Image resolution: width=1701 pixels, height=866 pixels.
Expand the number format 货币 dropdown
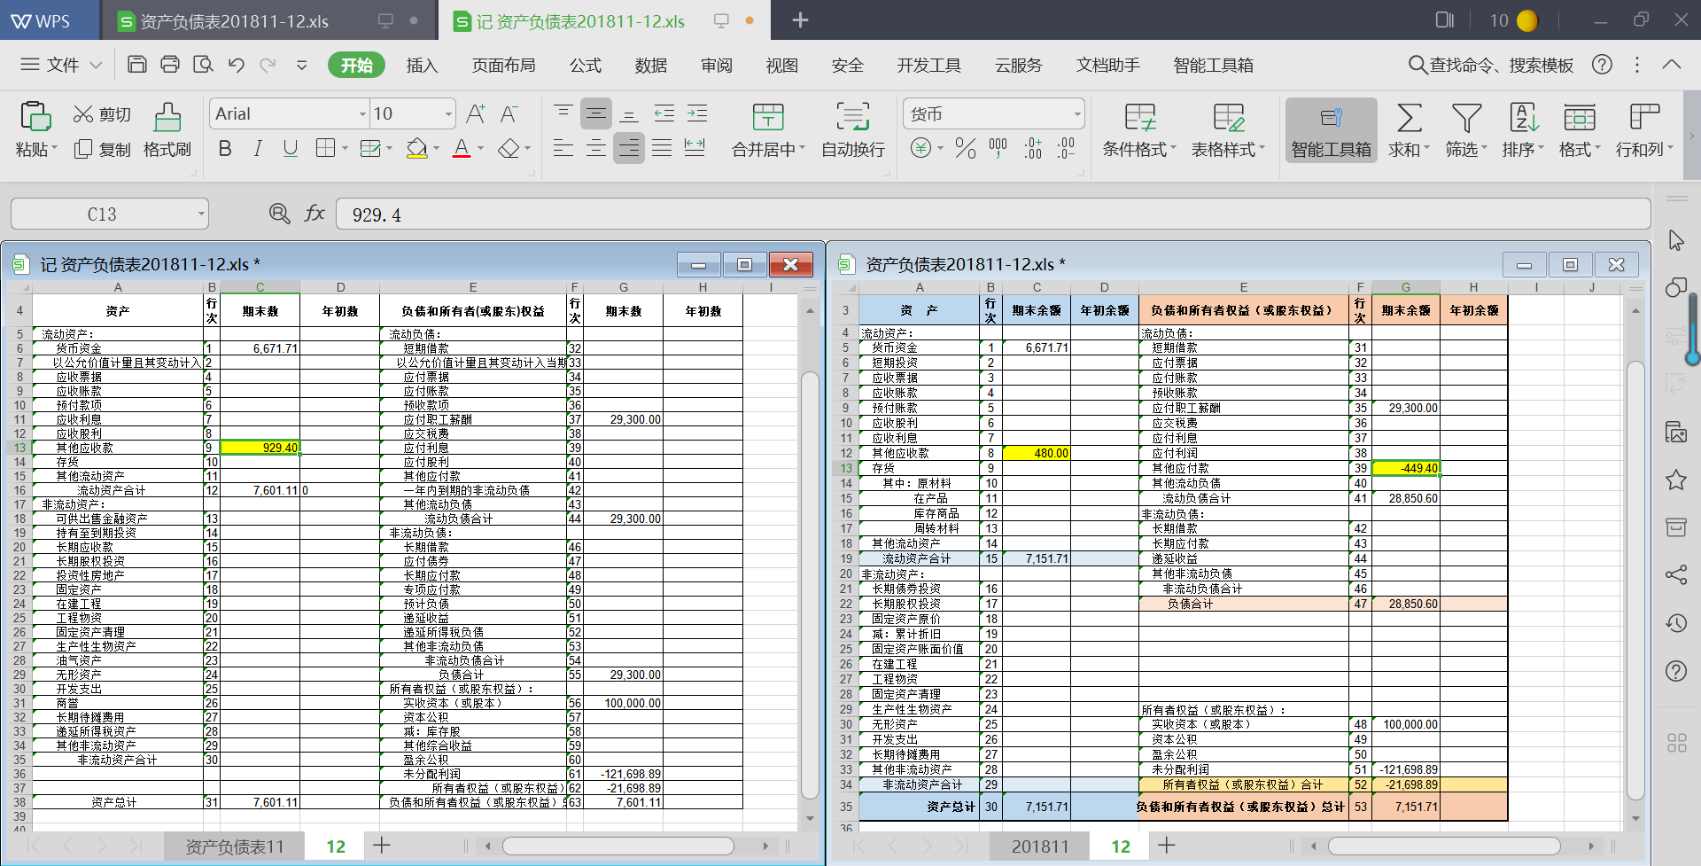1077,114
